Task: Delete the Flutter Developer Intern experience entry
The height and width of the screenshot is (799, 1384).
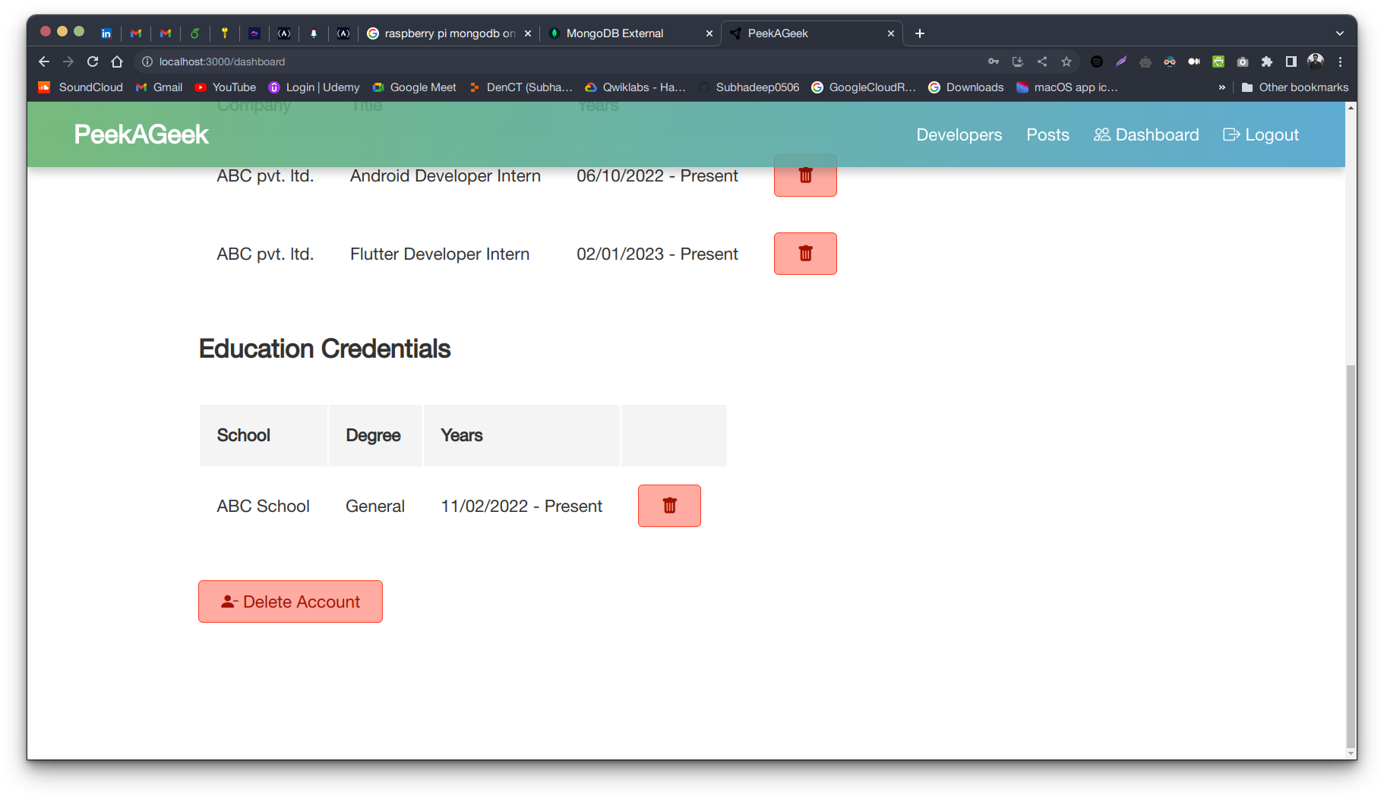Action: (805, 254)
